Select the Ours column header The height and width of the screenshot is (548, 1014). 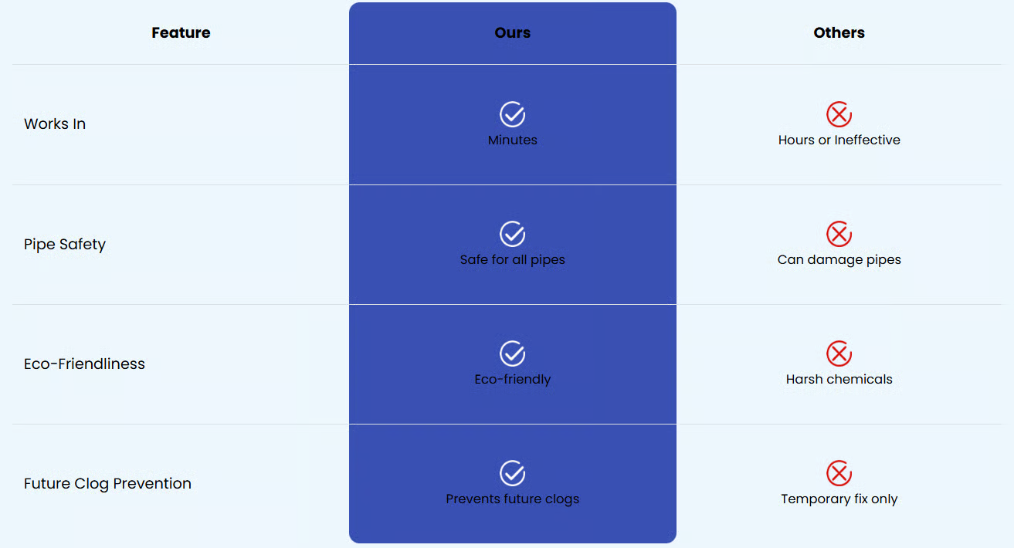(513, 32)
